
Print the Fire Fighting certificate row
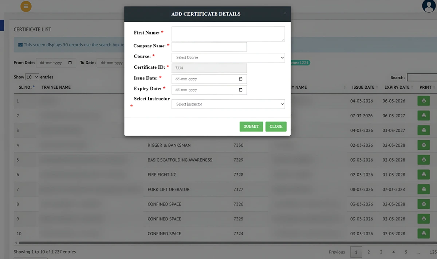pyautogui.click(x=423, y=175)
